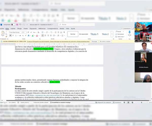Toggle Italic K formatting
The image size is (152, 126).
click(x=13, y=36)
